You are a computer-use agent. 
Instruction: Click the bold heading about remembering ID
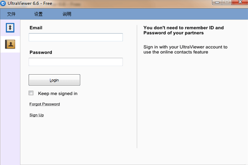(183, 30)
